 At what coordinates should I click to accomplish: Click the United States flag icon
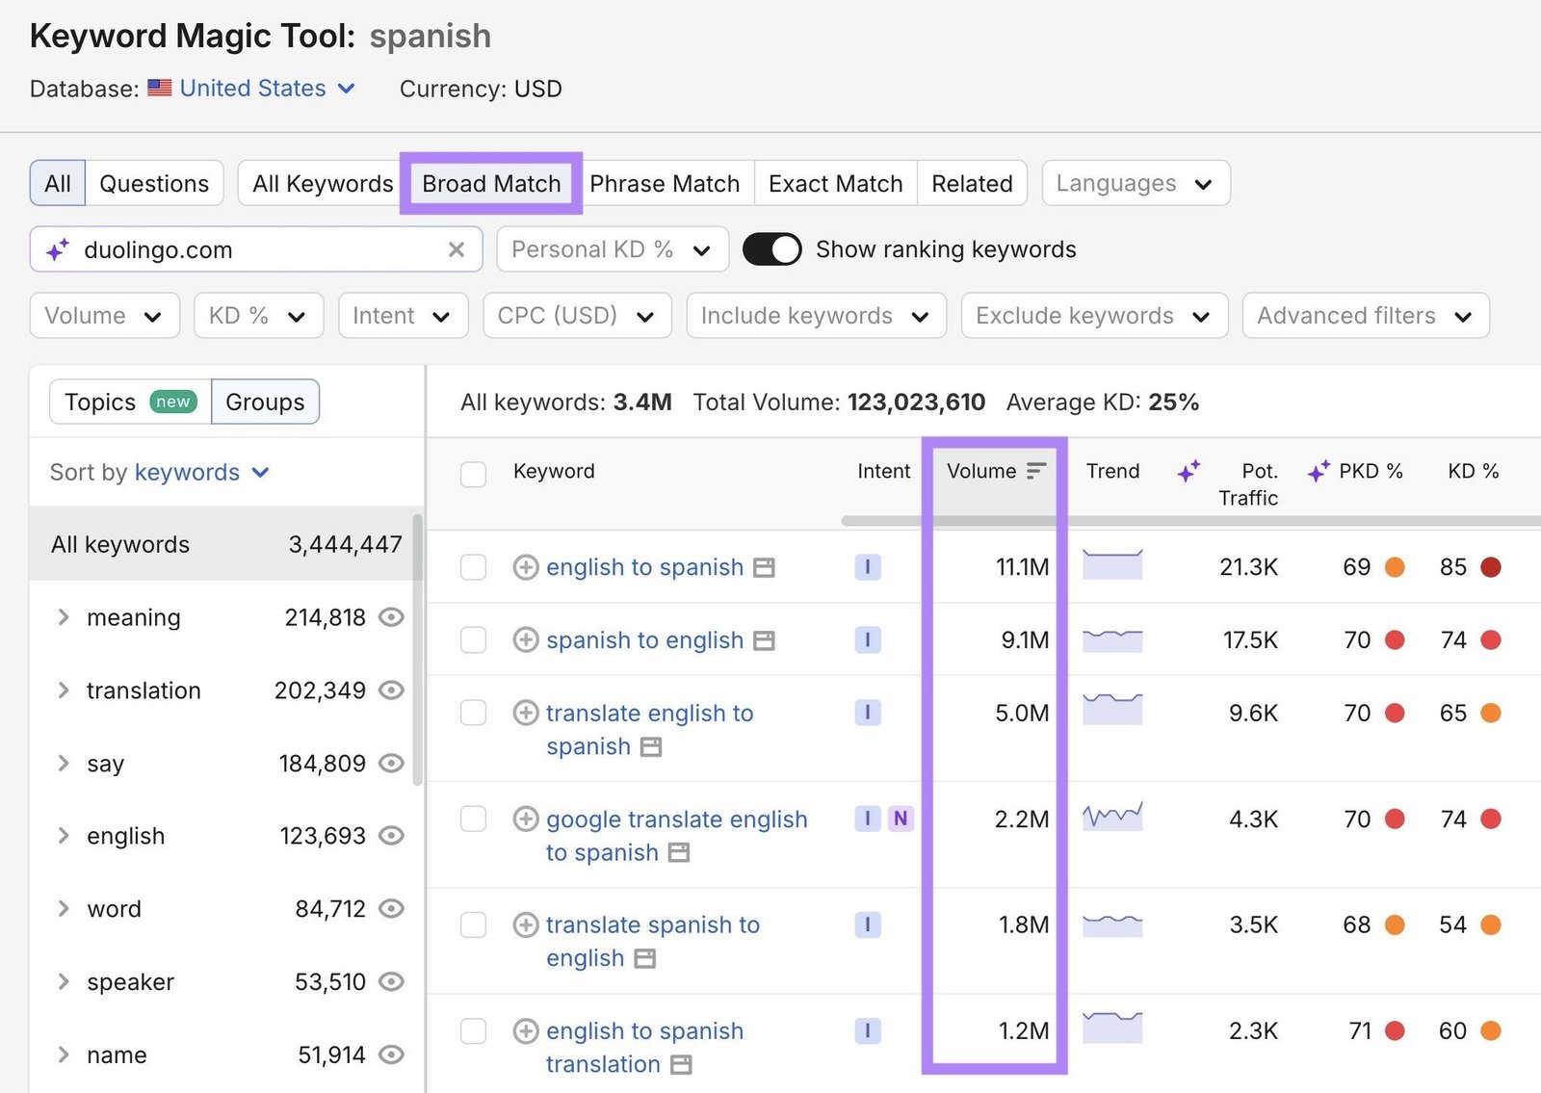point(160,89)
